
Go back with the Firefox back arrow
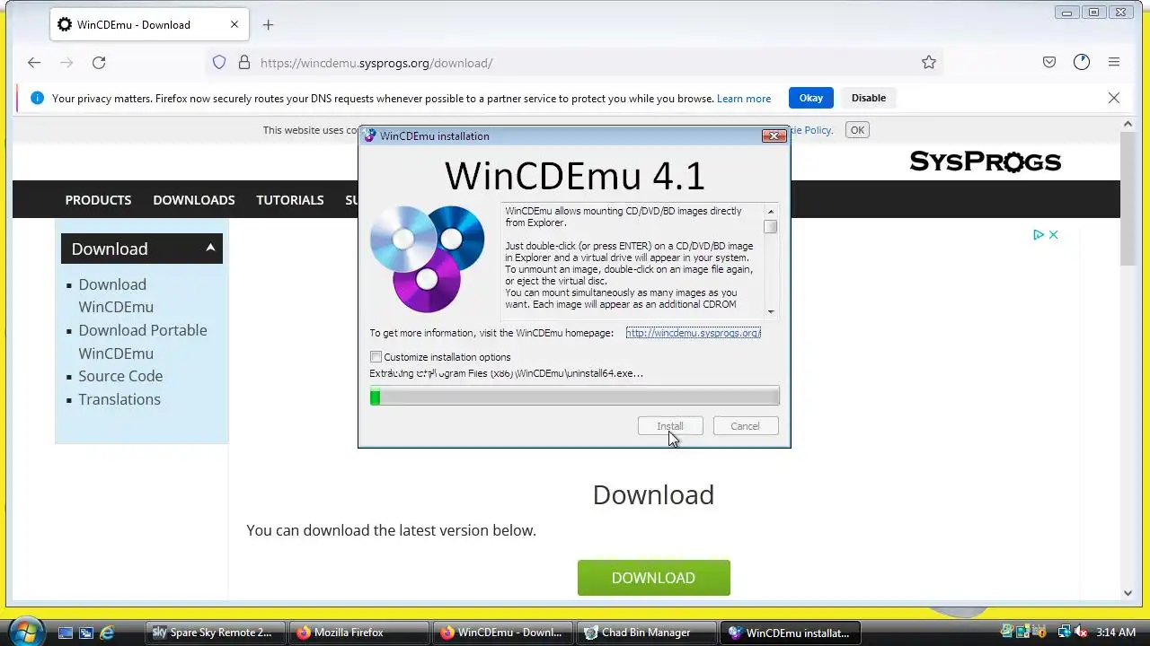[34, 62]
